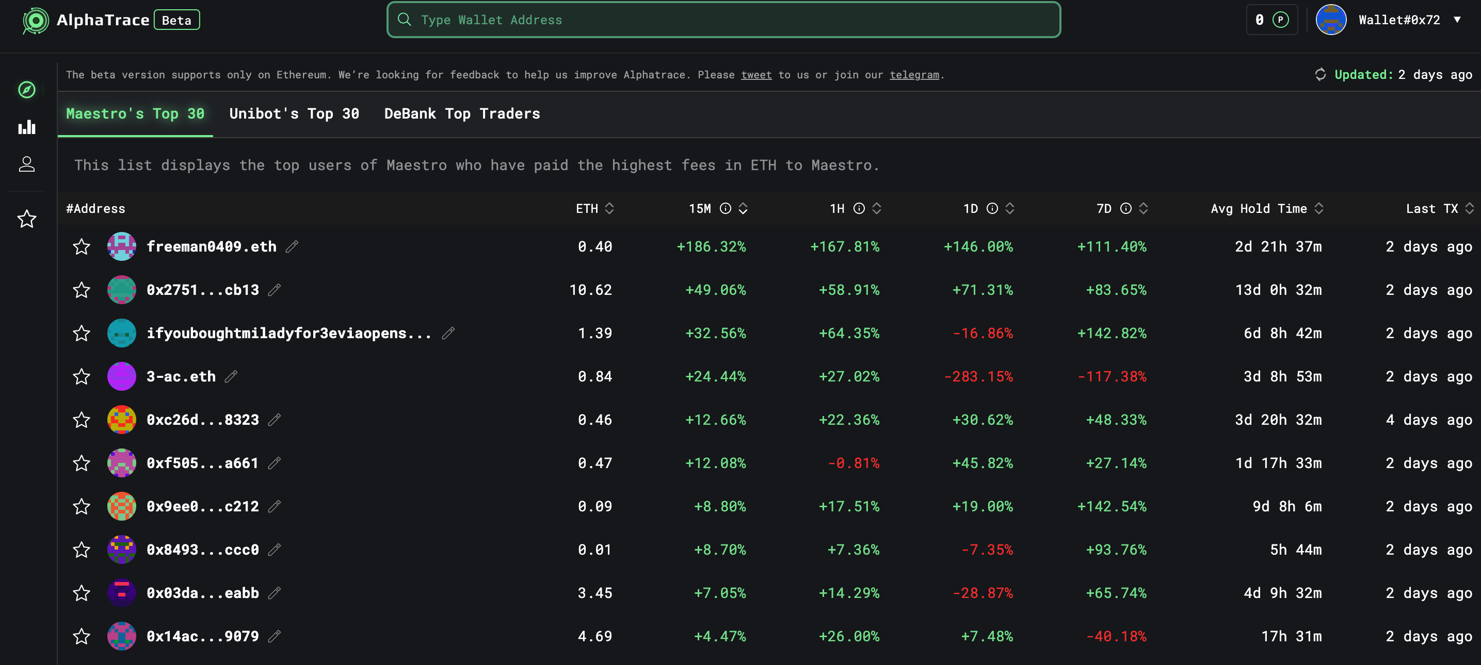Click edit pencil next to 3-ac.eth

231,377
